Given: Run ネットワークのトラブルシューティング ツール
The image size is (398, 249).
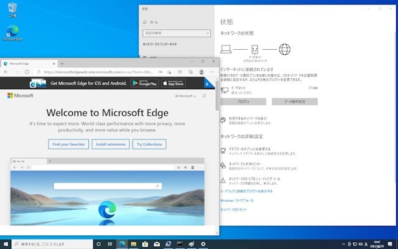Looking at the screenshot, I should click(254, 179).
